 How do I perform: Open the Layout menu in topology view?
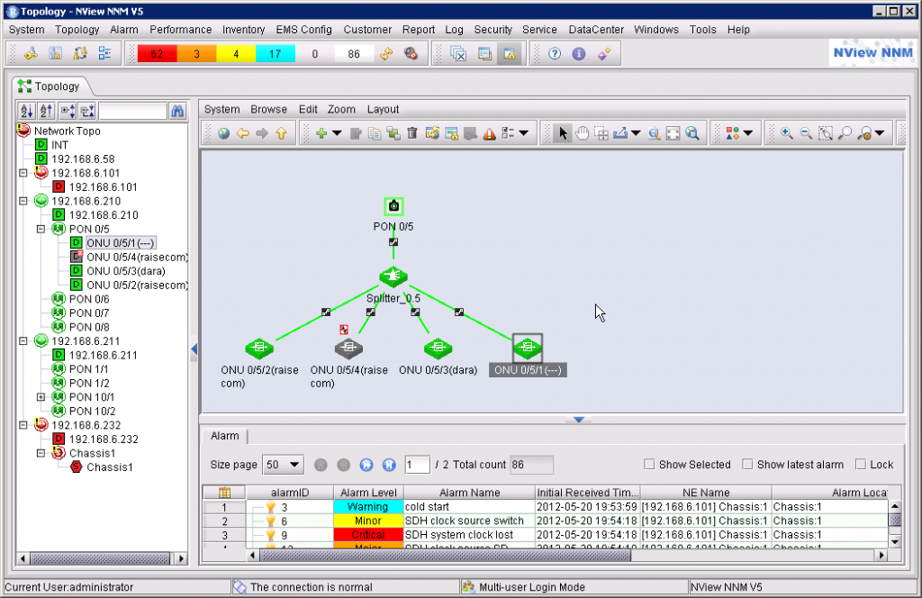click(383, 109)
